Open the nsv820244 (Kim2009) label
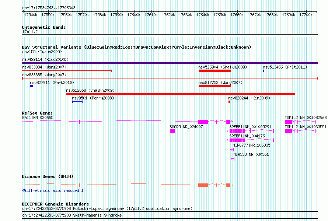This screenshot has height=221, width=328. 249,98
